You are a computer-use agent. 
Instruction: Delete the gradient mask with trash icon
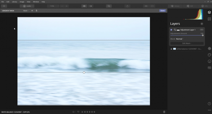(36, 11)
